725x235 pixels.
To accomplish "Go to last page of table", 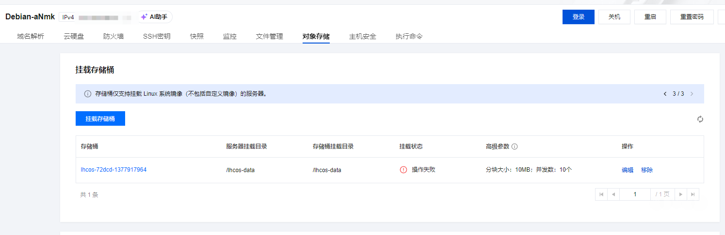I will pos(693,194).
